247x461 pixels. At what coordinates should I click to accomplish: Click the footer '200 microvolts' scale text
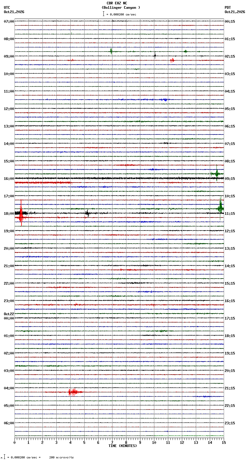(x=61, y=458)
